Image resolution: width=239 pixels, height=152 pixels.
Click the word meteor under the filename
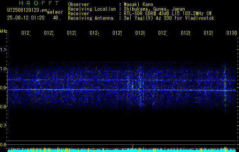pyautogui.click(x=55, y=12)
